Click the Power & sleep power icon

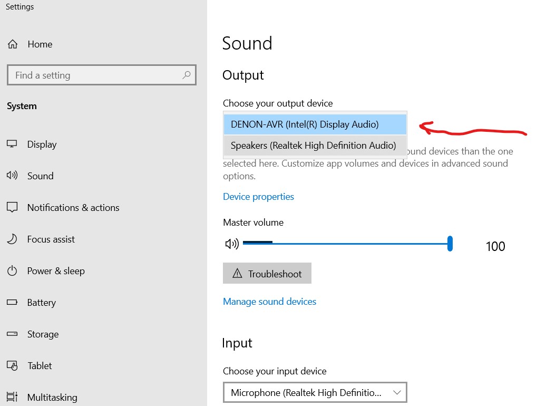[x=12, y=270]
